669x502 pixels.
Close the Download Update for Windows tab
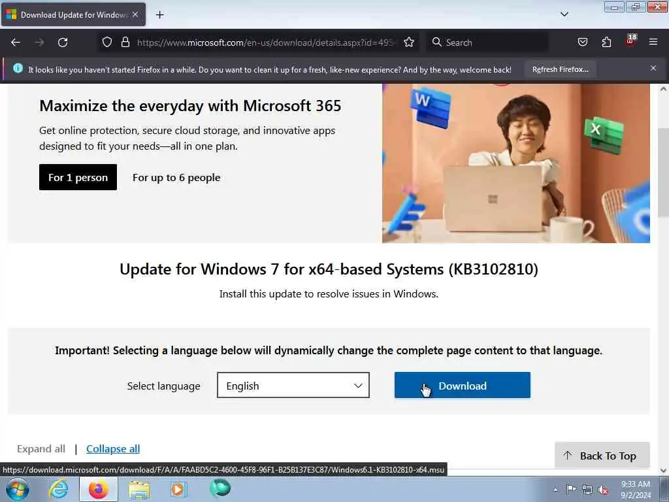coord(135,14)
